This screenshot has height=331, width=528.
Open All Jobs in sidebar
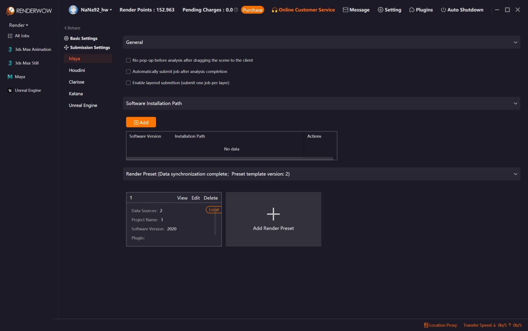click(22, 36)
